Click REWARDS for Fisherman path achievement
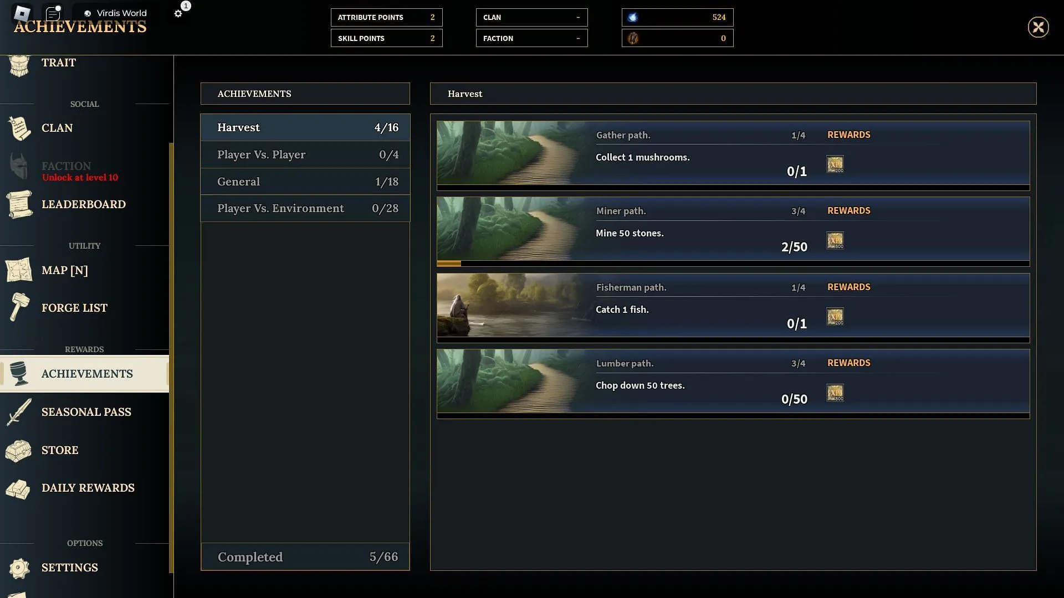 point(849,287)
